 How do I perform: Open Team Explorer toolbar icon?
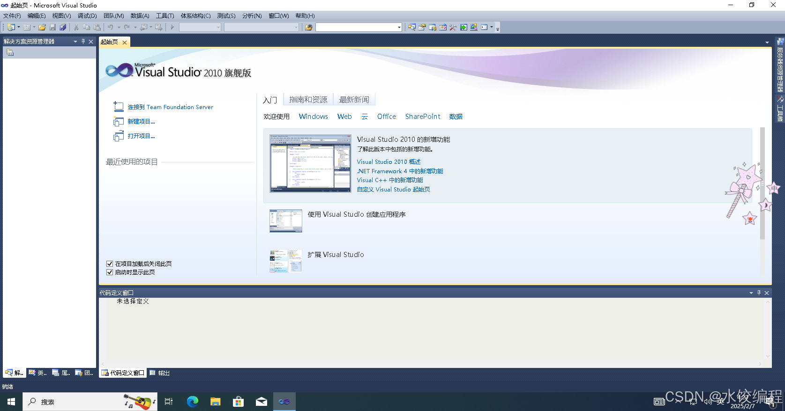(x=433, y=27)
